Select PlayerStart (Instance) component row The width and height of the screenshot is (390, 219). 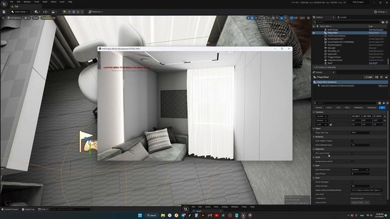pos(350,82)
